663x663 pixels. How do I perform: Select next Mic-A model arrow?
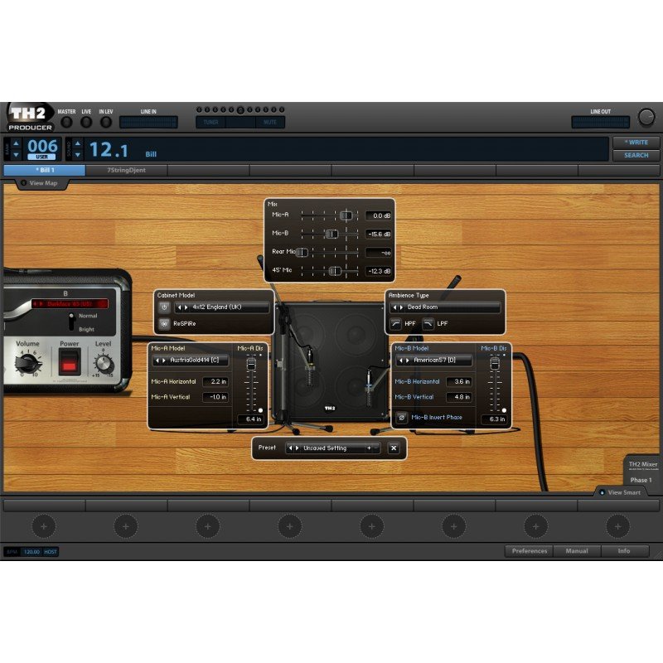tap(164, 361)
